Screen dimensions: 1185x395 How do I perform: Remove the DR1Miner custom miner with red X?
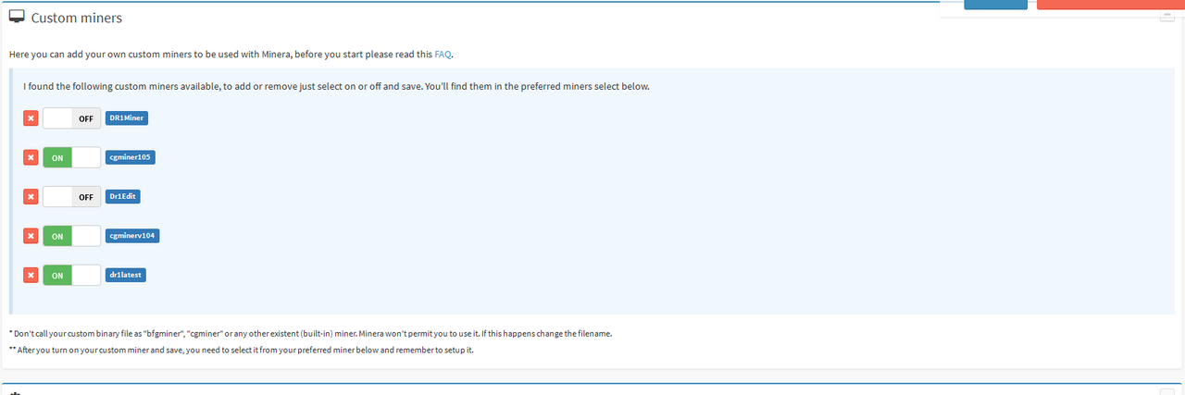point(31,118)
